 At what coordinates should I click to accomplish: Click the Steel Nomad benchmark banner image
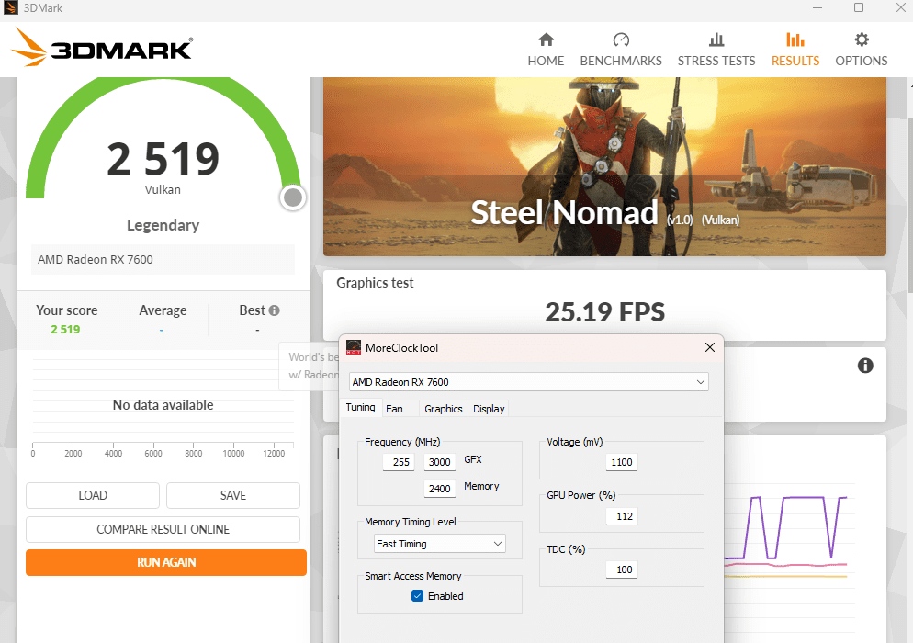pyautogui.click(x=604, y=166)
